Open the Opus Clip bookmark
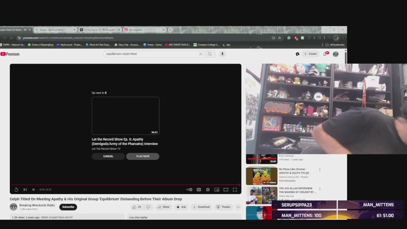The image size is (407, 229). (x=127, y=45)
